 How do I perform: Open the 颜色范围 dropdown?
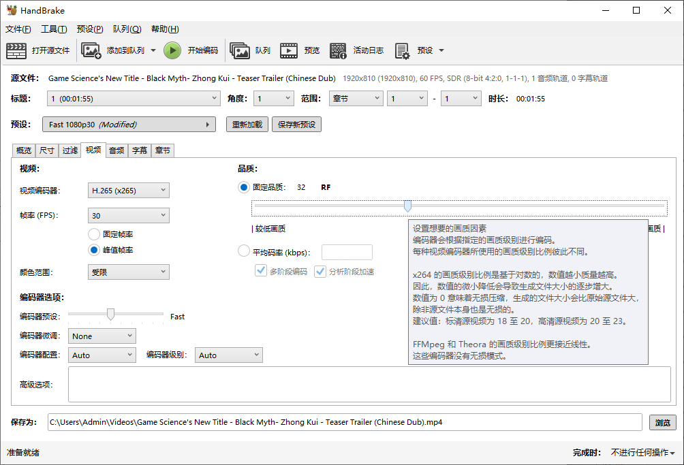(128, 272)
